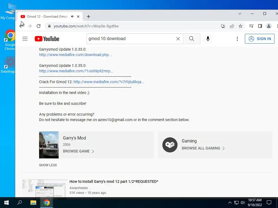The height and width of the screenshot is (208, 278).
Task: Open mediafire link for Update 1.0.35.0
Action: [76, 71]
